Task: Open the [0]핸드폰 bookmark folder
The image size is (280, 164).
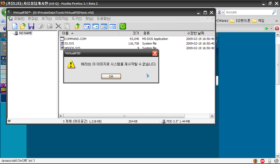Action: pyautogui.click(x=240, y=21)
